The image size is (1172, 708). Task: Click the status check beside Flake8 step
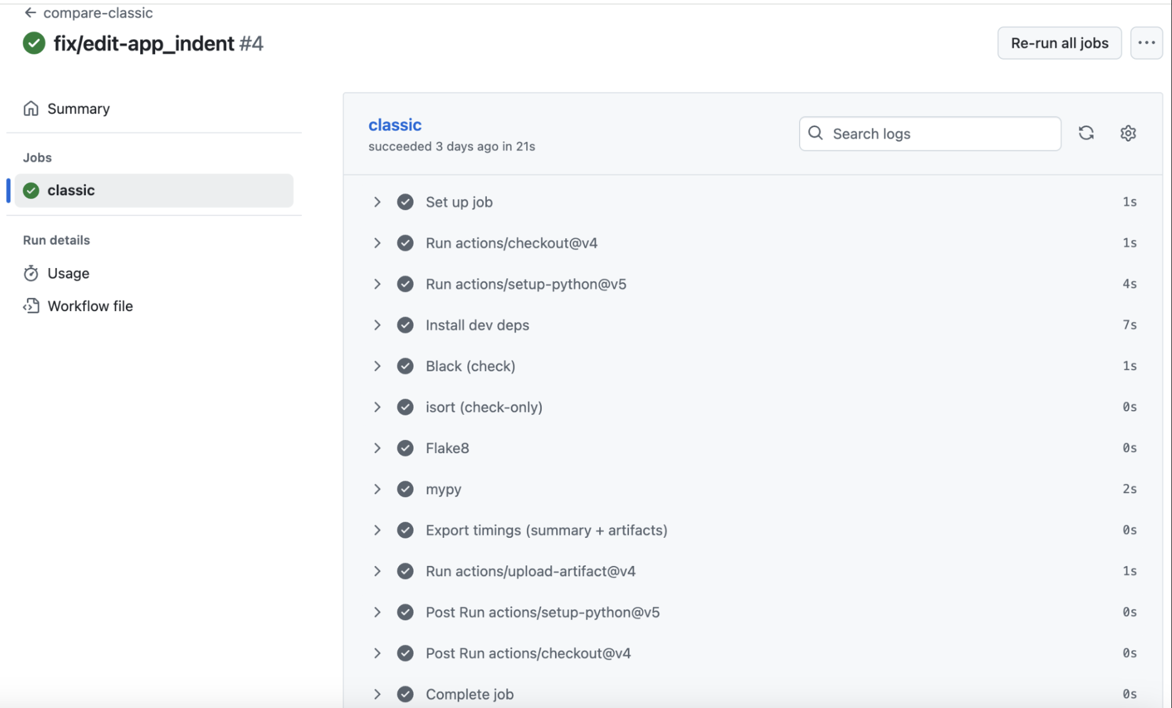(x=405, y=448)
